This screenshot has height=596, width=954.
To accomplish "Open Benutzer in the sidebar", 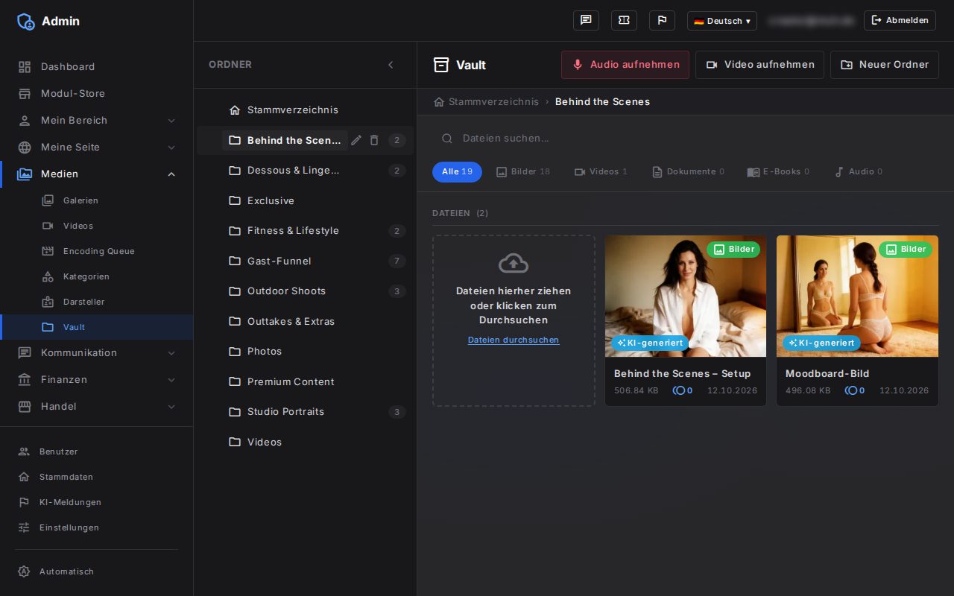I will point(97,451).
